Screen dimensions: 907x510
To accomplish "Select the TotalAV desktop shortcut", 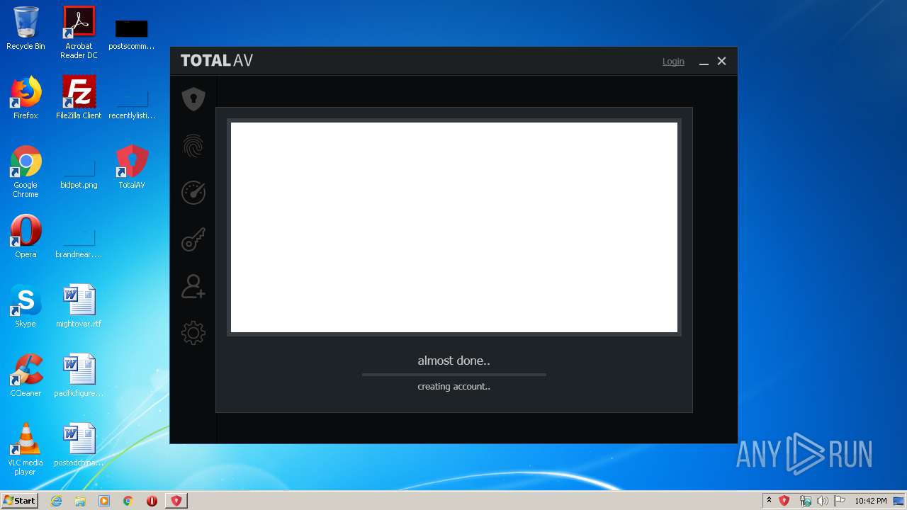I will [x=132, y=167].
